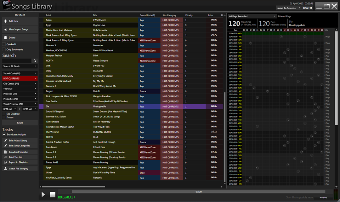The height and width of the screenshot is (202, 340).
Task: Sort by the Priority column header
Action: 189,15
